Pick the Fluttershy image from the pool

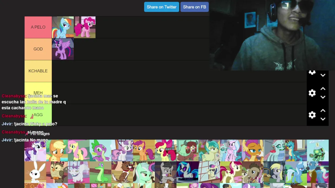(x=79, y=150)
